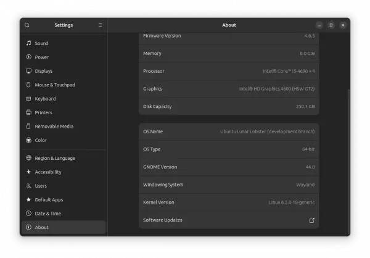
Task: Click the Memory row showing 8.0 GiB
Action: point(229,54)
